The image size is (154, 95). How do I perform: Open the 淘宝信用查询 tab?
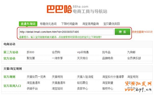(x=90, y=24)
